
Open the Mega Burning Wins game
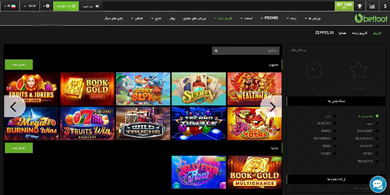tap(32, 124)
